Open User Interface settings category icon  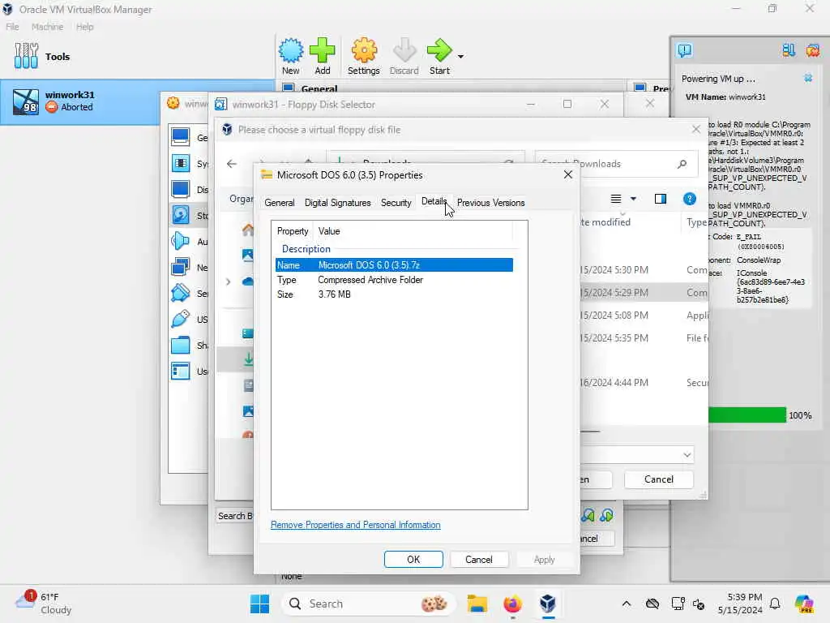pos(181,371)
